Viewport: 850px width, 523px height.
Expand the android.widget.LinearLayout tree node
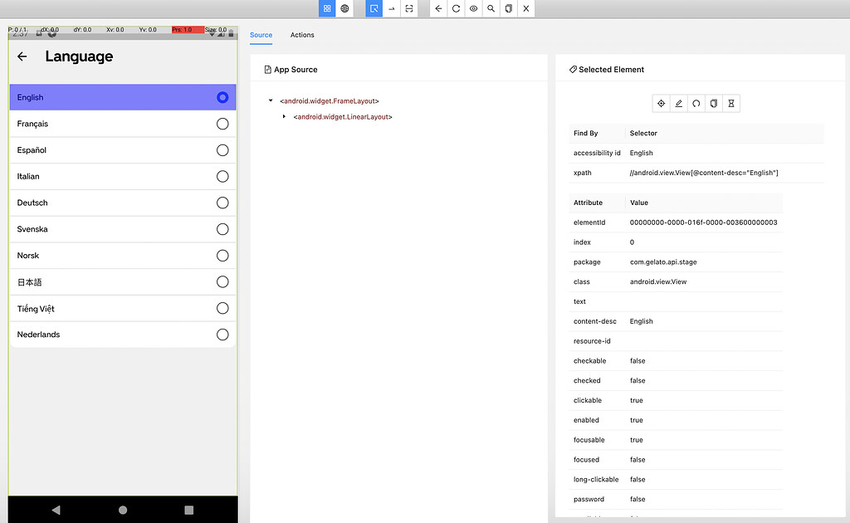point(286,117)
